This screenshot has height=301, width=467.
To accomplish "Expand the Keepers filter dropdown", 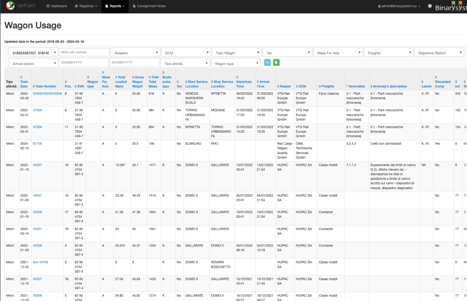I will 135,53.
